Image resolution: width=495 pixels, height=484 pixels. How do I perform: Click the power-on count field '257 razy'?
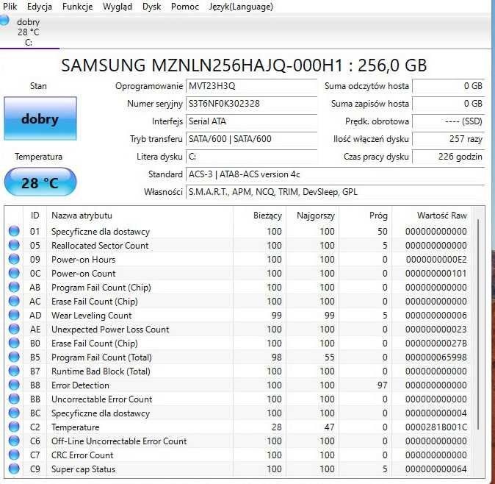[x=448, y=139]
